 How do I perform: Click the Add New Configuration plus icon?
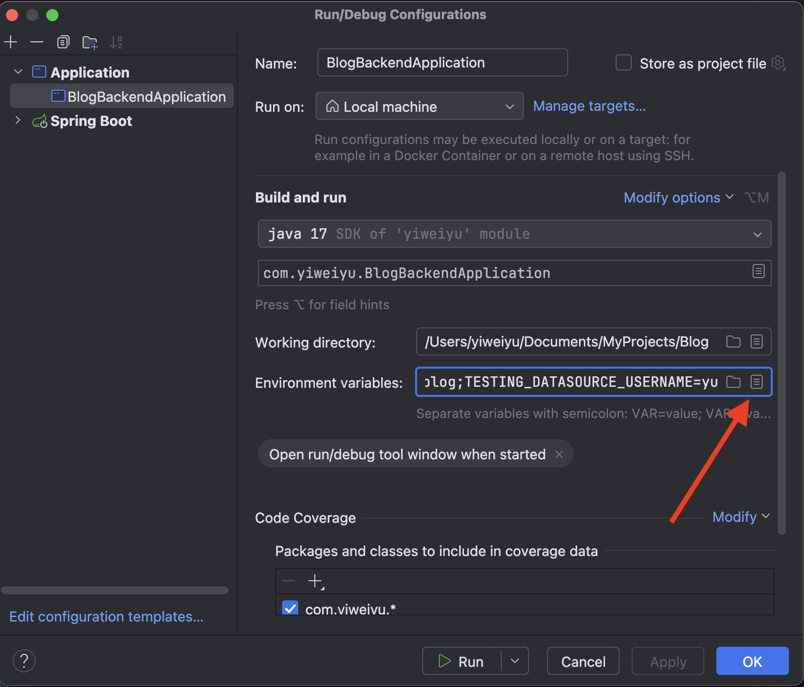[11, 42]
